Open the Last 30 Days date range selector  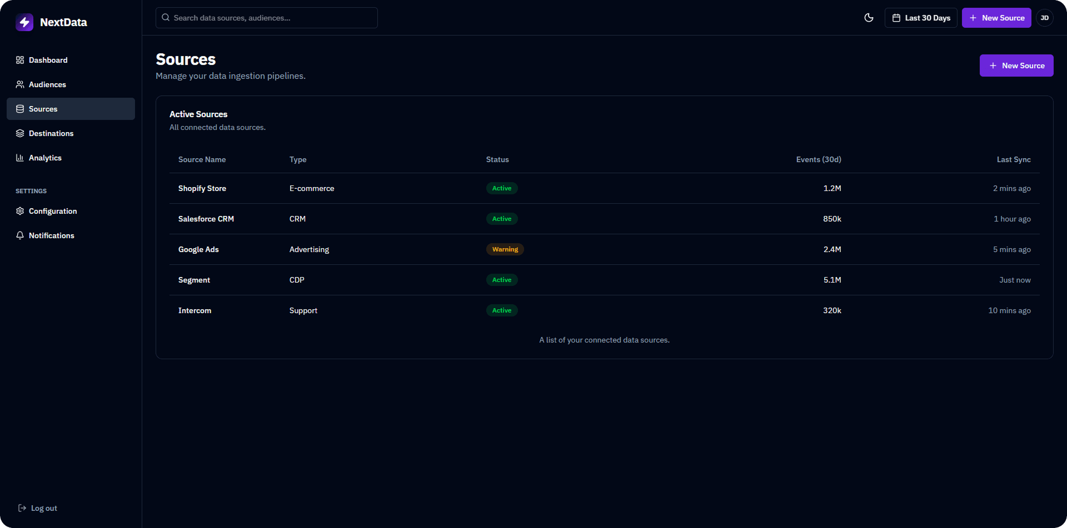click(921, 18)
